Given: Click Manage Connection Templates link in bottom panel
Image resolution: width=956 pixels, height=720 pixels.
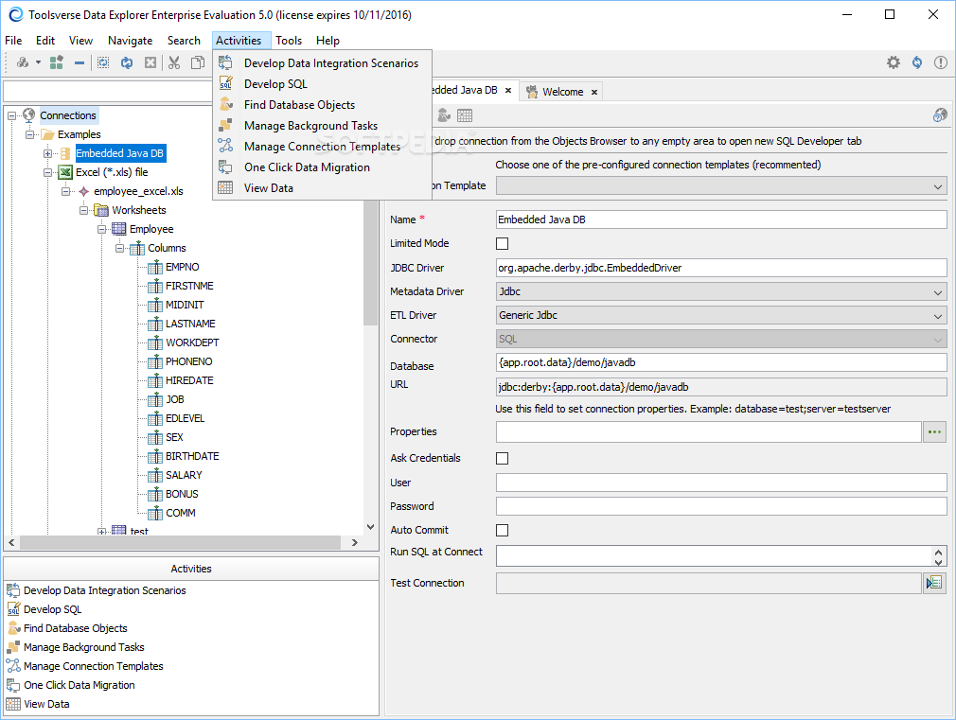Looking at the screenshot, I should tap(94, 666).
